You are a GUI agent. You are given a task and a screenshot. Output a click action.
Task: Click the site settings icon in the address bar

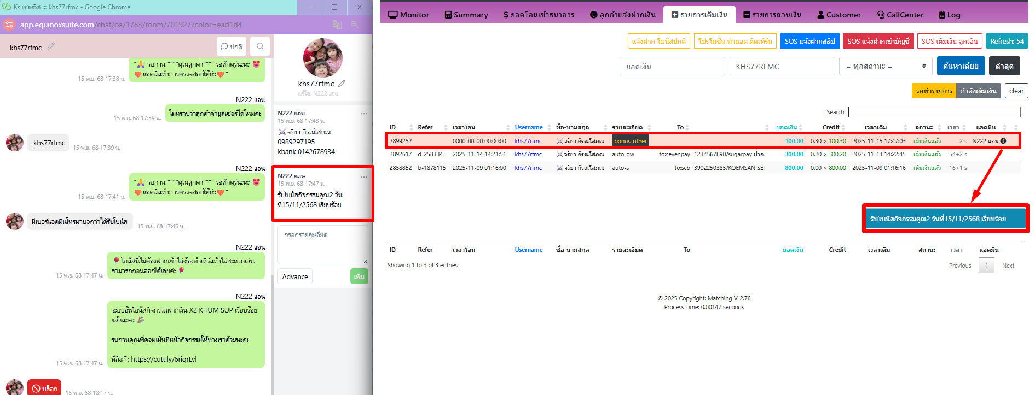[x=9, y=25]
